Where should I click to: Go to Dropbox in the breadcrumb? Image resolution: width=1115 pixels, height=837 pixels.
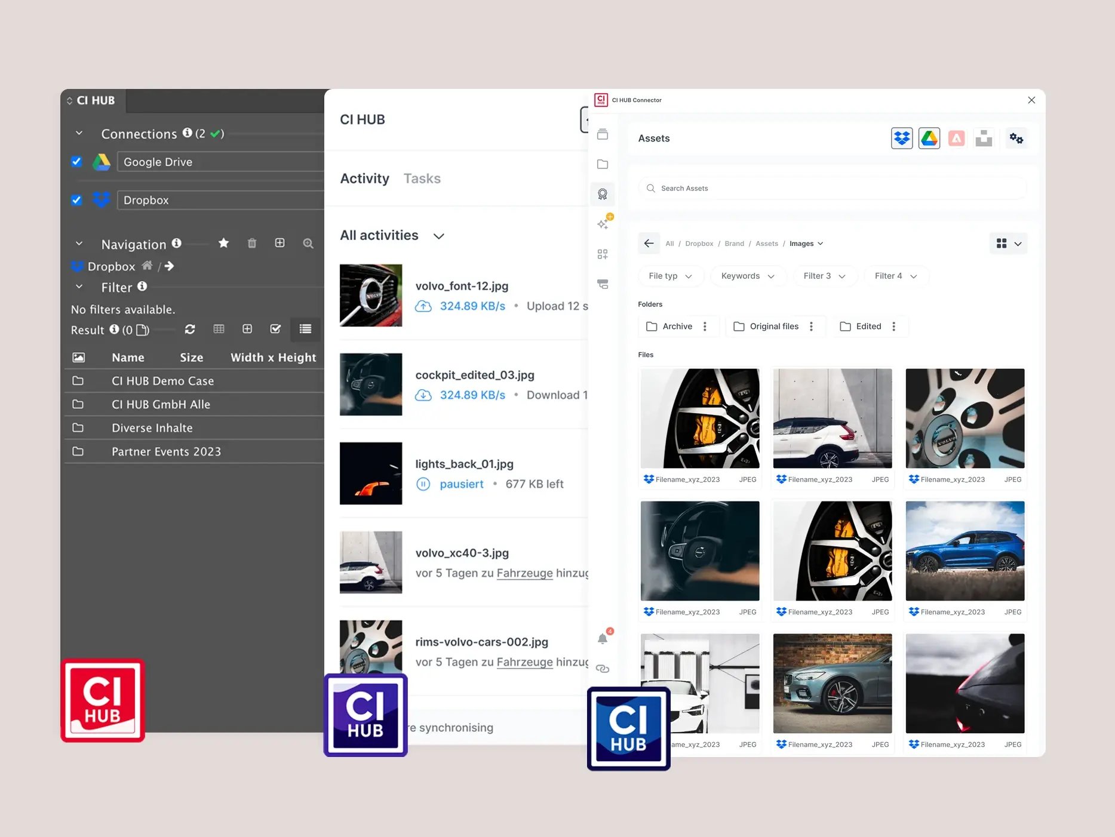tap(699, 244)
